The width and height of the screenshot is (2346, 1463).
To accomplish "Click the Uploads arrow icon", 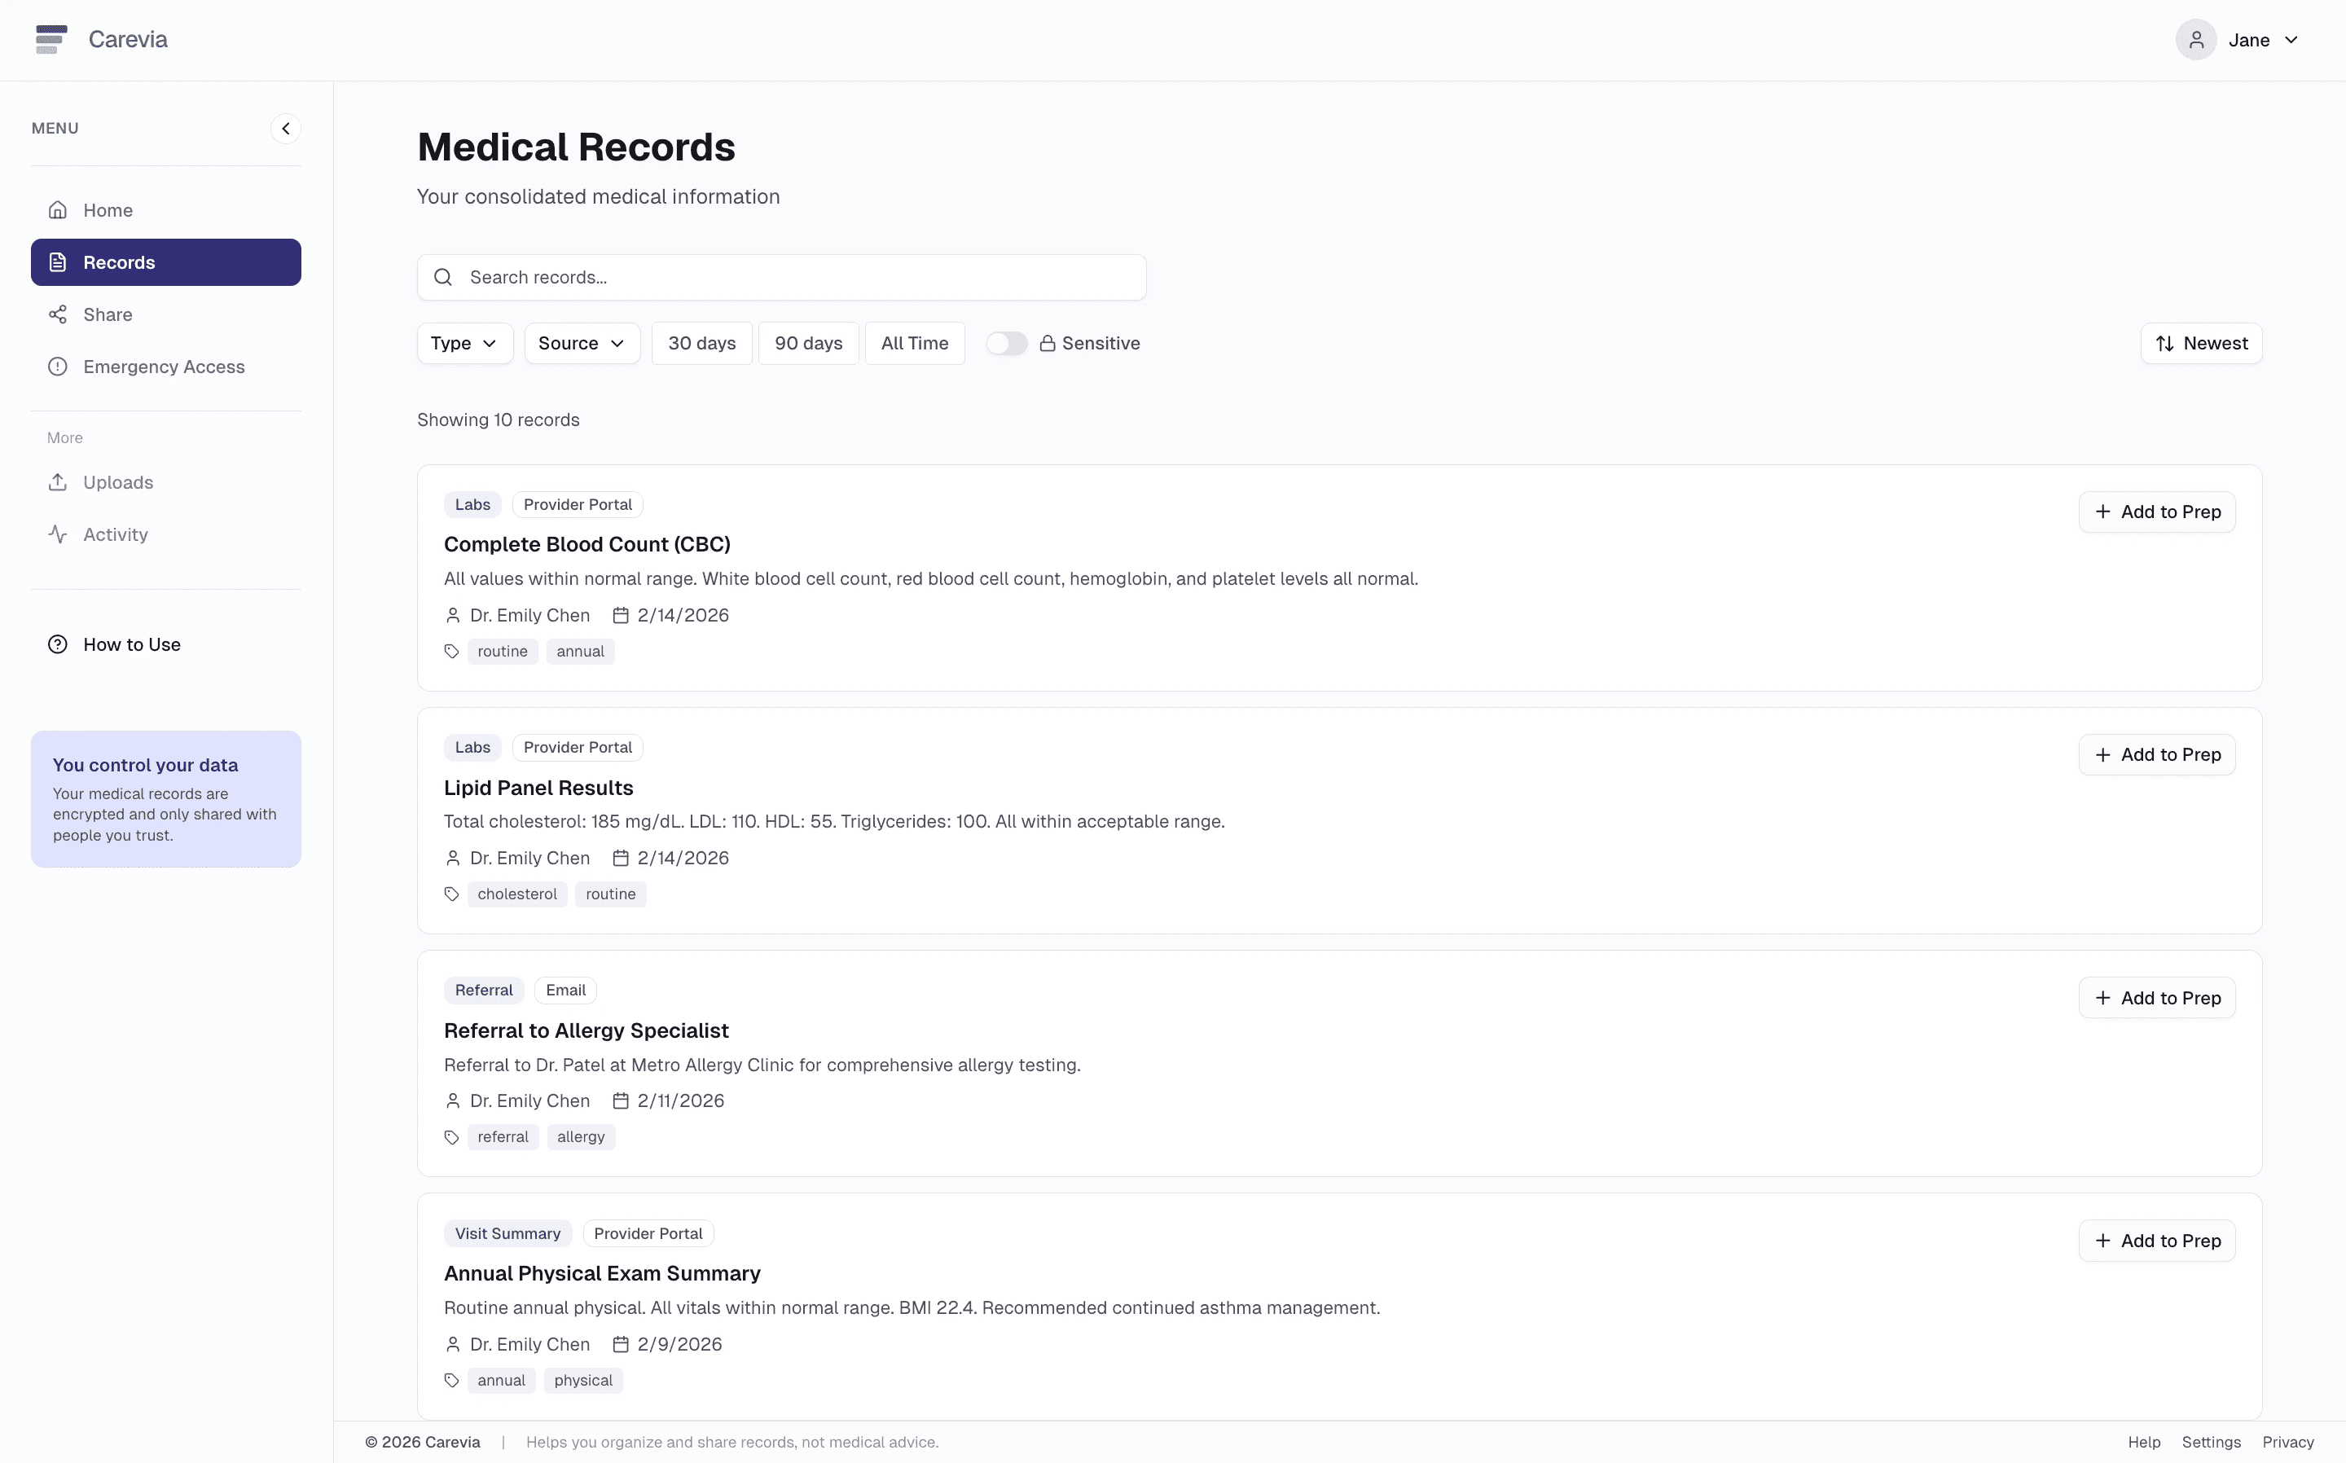I will (x=58, y=482).
